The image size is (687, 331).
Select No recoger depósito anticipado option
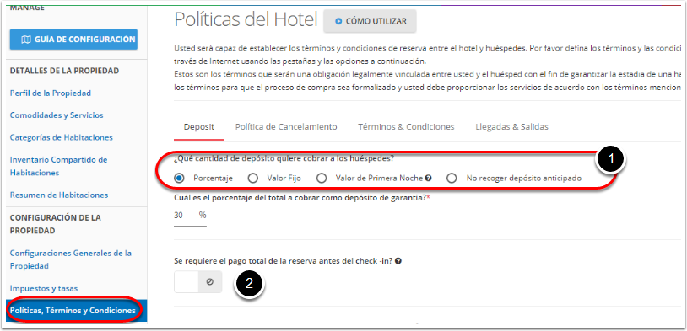click(452, 178)
